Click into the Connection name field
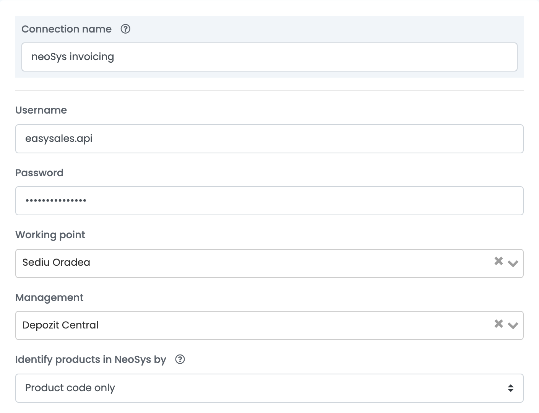 click(269, 57)
